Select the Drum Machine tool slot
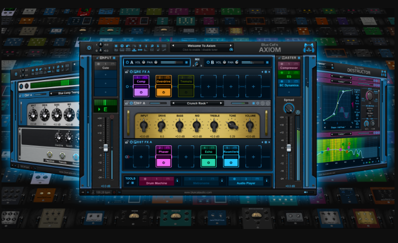The image size is (398, 243). [156, 181]
